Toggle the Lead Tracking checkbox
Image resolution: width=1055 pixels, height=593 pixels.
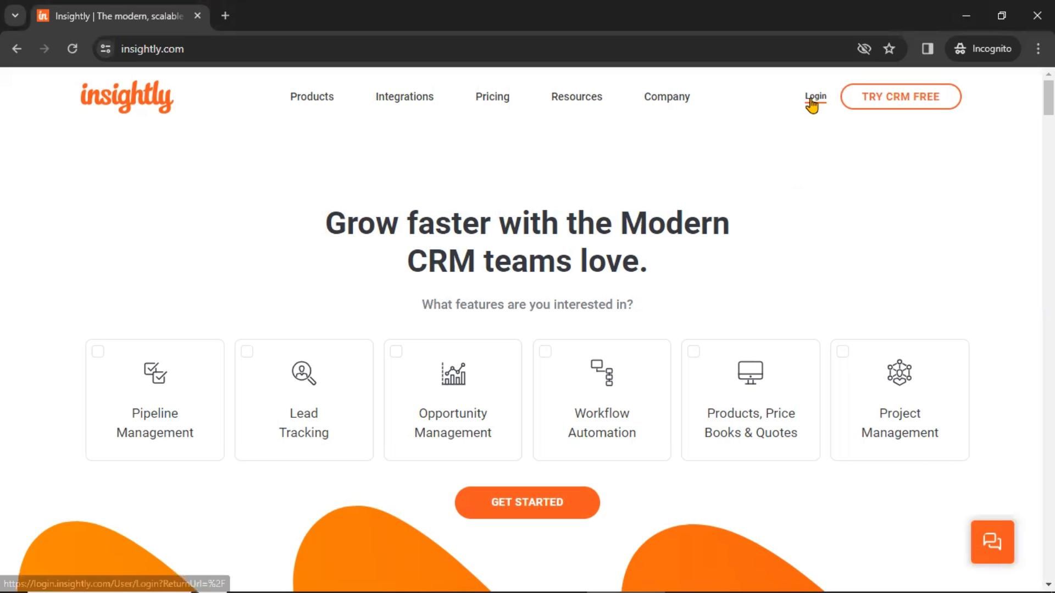click(247, 351)
